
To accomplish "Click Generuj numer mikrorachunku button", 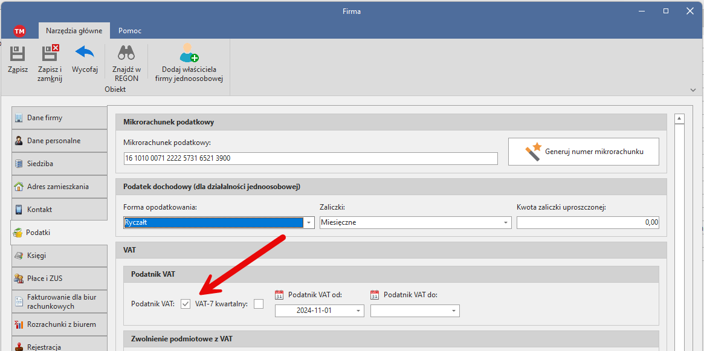I will click(x=583, y=152).
